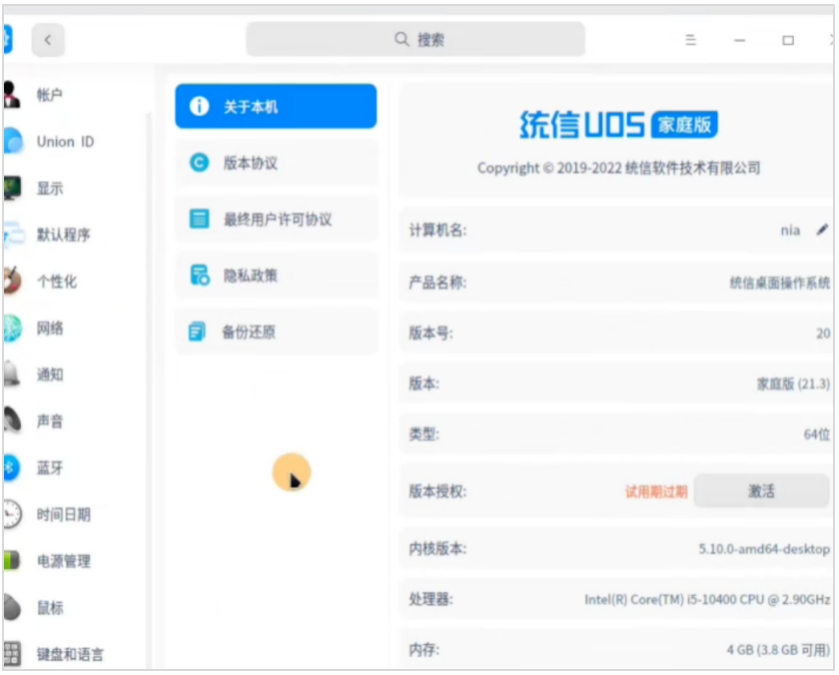Select 键盘和语言 label in sidebar
Viewport: 839px width, 675px height.
(70, 654)
